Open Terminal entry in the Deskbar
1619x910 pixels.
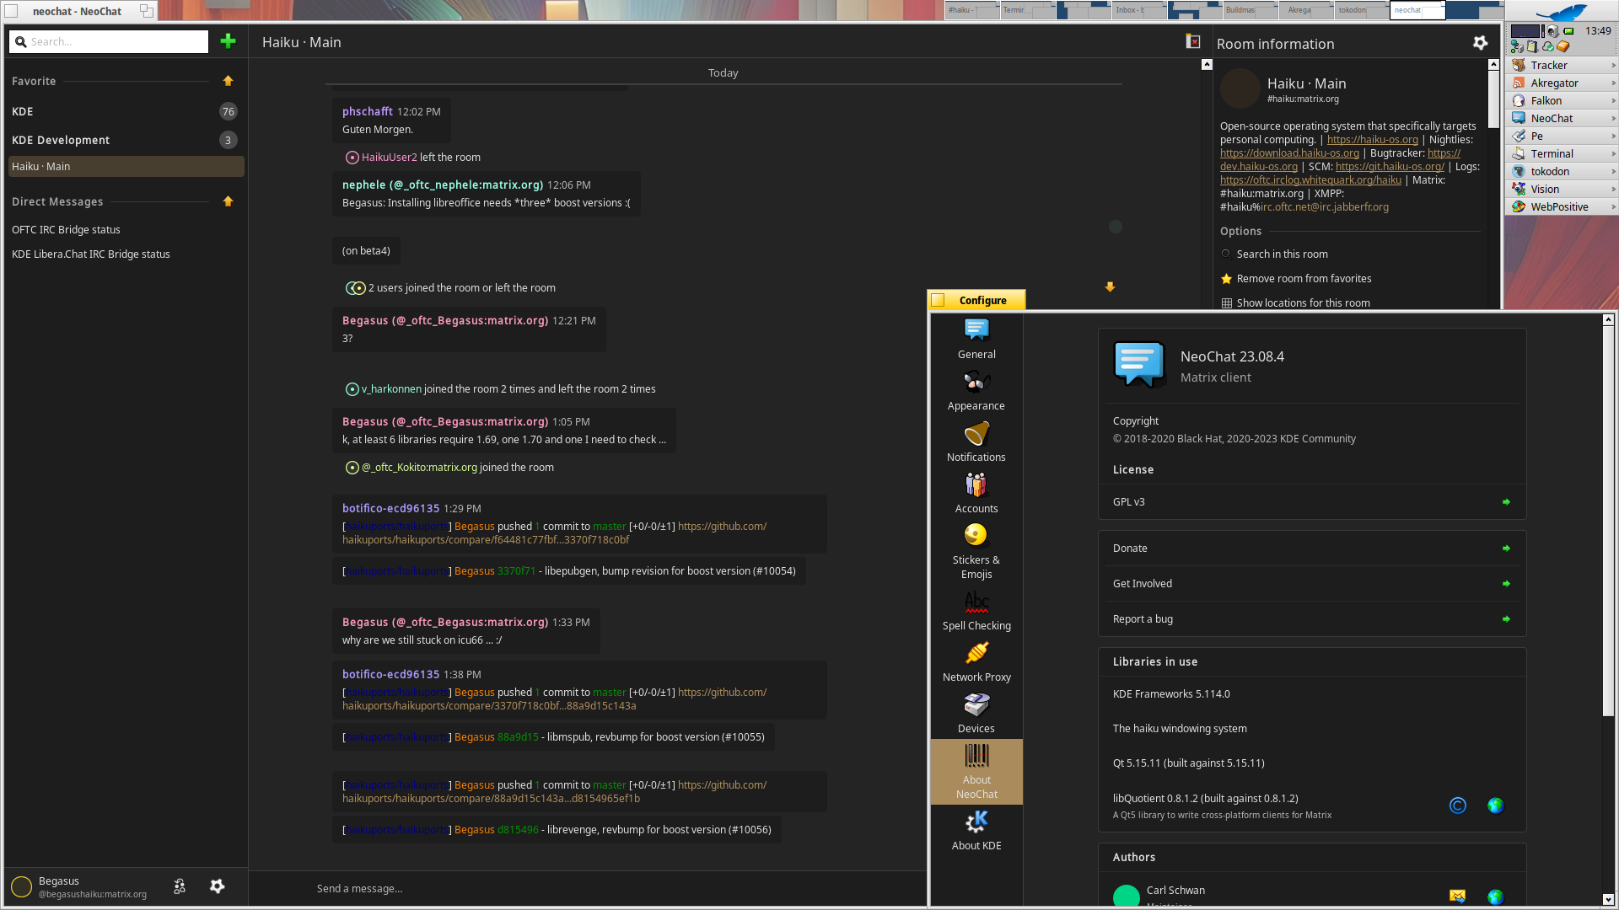point(1561,154)
